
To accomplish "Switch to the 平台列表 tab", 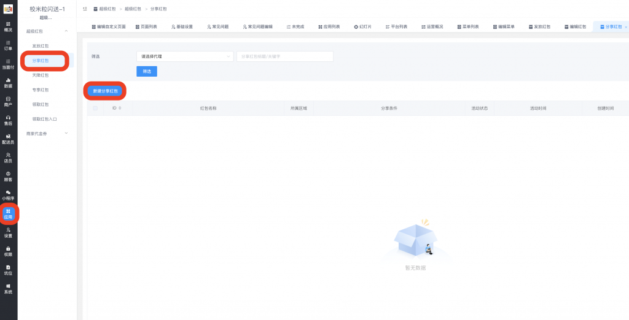I will [396, 27].
